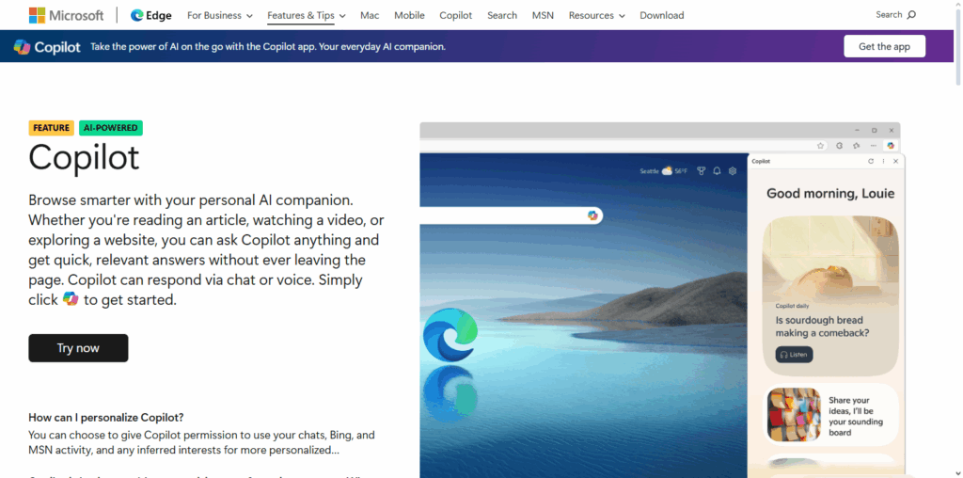Click the FEATURE yellow tag

(x=51, y=128)
